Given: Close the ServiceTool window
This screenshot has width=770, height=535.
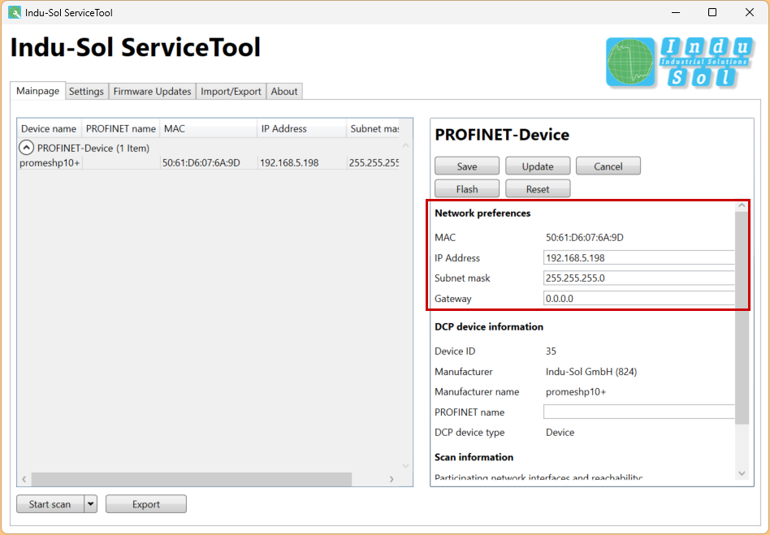Looking at the screenshot, I should [750, 12].
